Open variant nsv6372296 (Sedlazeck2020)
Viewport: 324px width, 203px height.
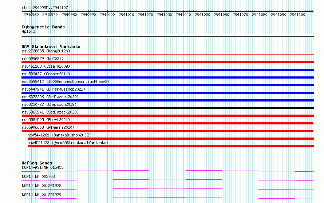click(50, 97)
